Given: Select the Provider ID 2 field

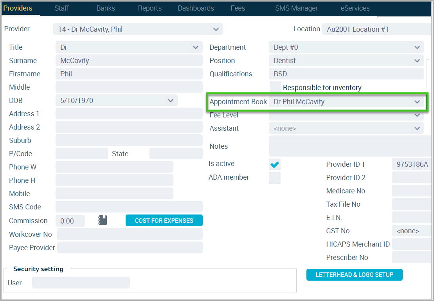Looking at the screenshot, I should (x=412, y=177).
